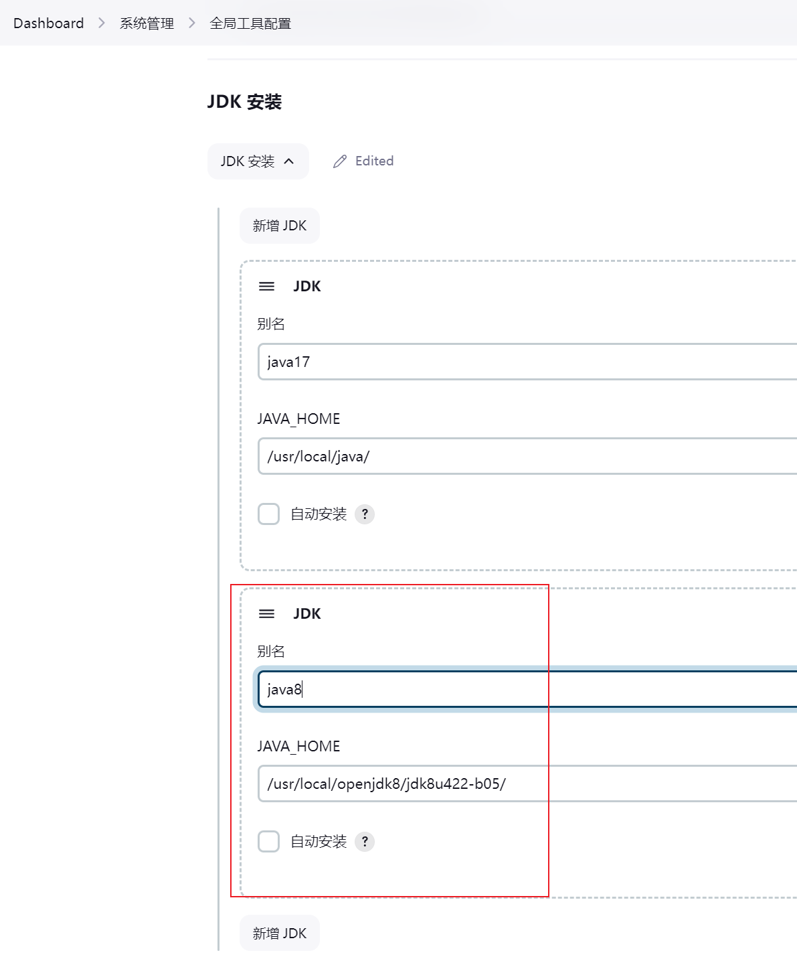Click the up-chevron inside JDK 安装 button
The height and width of the screenshot is (969, 797).
[289, 161]
